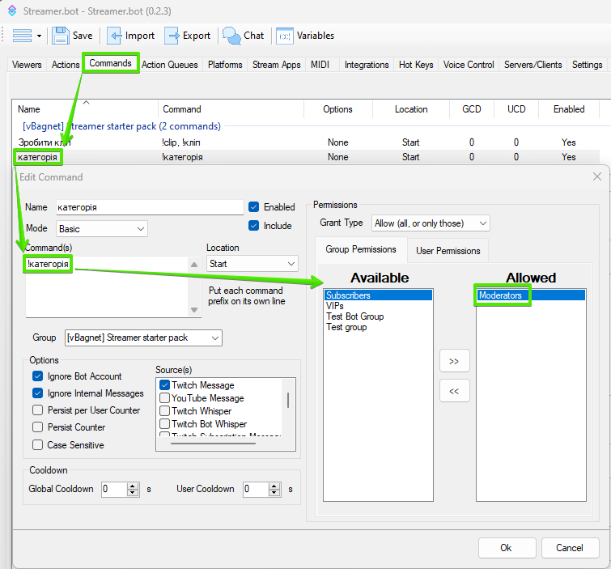Click the Global Cooldown value field
The width and height of the screenshot is (611, 569).
click(x=114, y=489)
